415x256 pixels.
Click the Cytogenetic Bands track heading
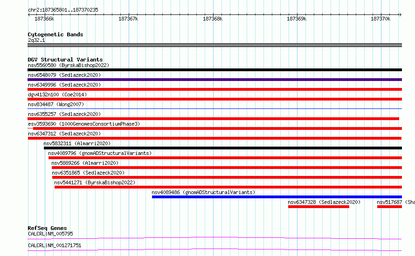[55, 34]
